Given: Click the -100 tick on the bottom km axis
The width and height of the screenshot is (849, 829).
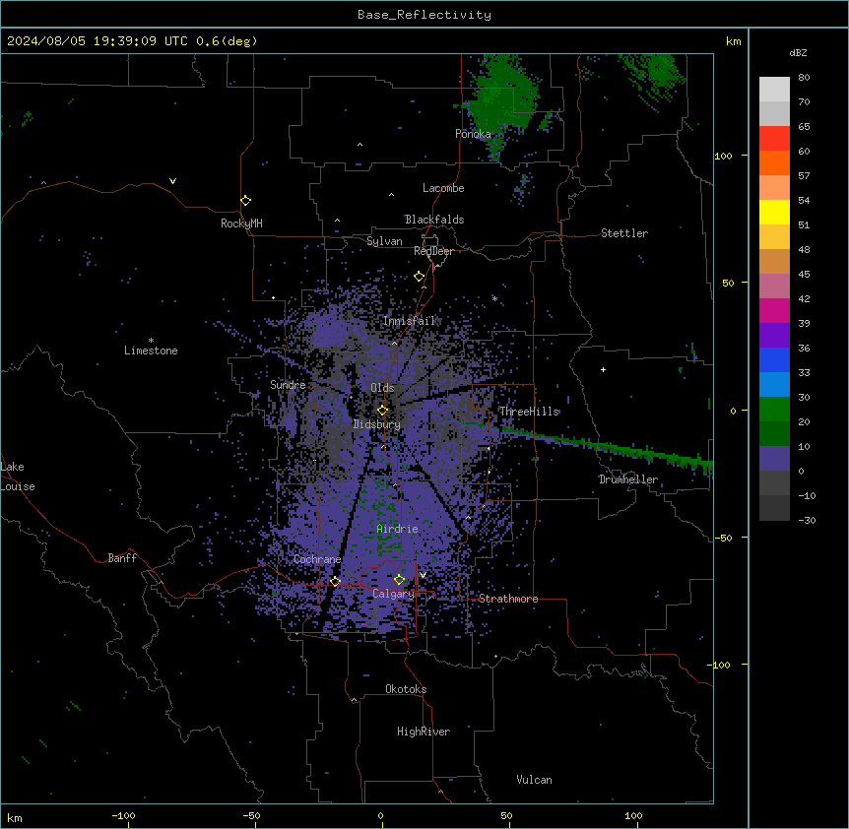Looking at the screenshot, I should coord(124,815).
